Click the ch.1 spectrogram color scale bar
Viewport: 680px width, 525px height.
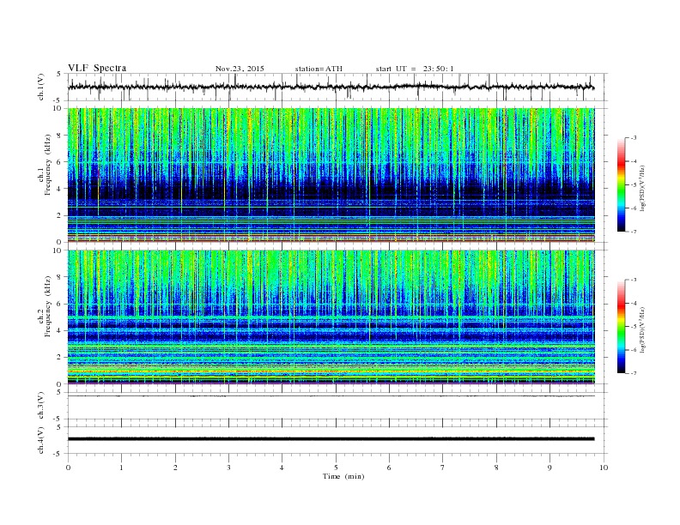pos(621,184)
